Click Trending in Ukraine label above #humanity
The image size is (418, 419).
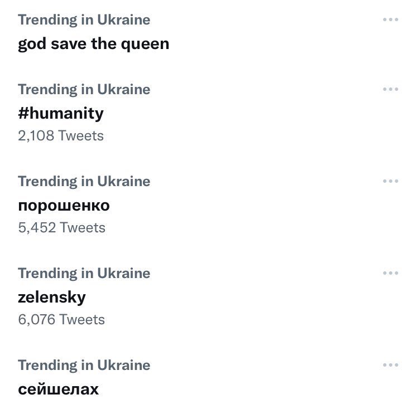(84, 90)
